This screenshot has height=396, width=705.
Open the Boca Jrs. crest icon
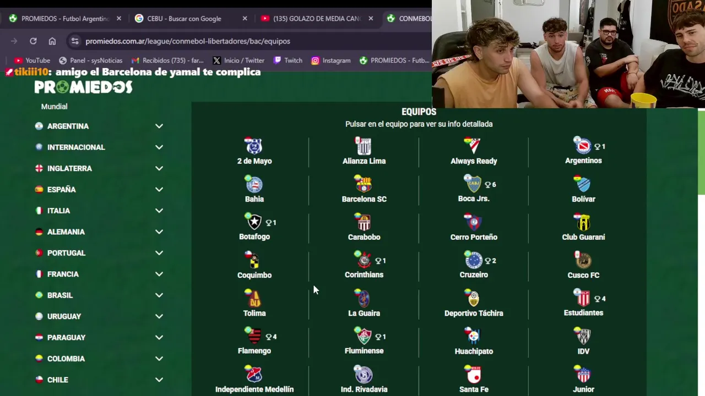click(473, 184)
